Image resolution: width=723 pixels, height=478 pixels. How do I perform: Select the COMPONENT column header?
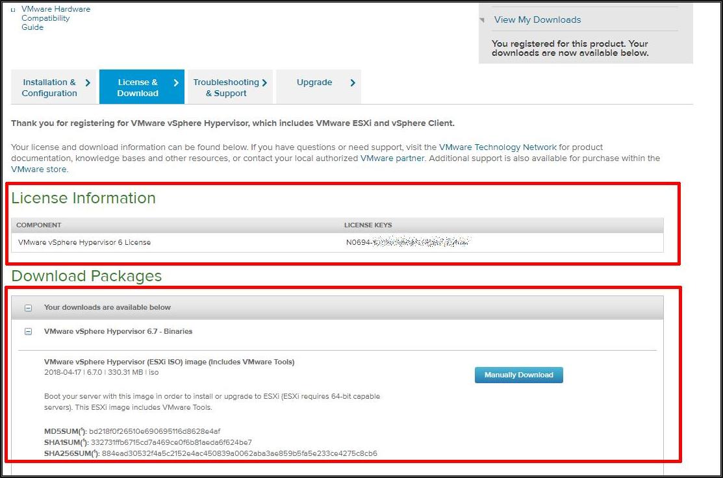(39, 225)
